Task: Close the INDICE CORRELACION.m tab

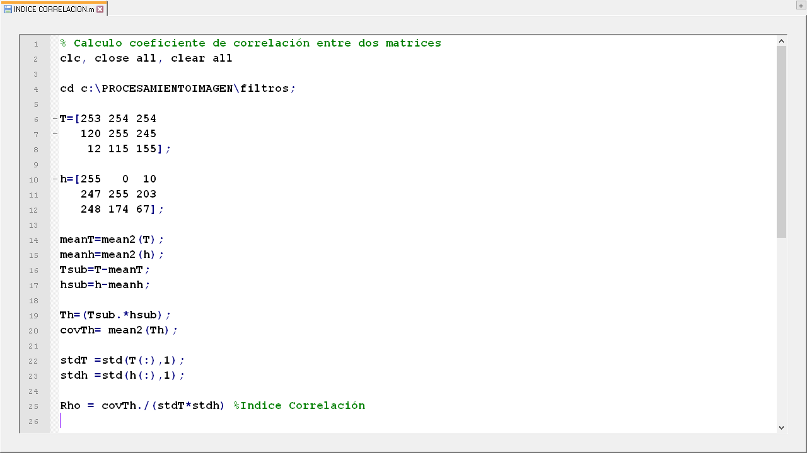Action: (100, 9)
